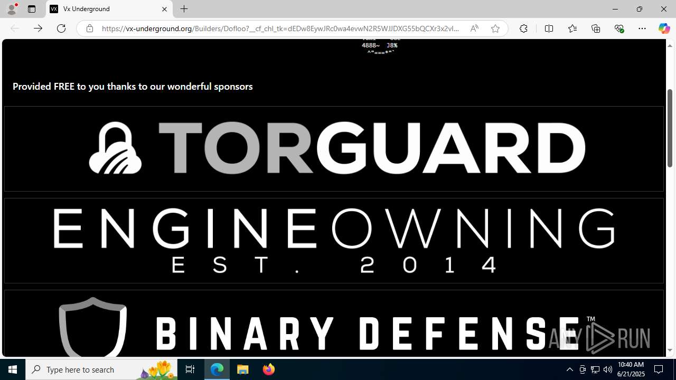Image resolution: width=676 pixels, height=380 pixels.
Task: Click the page scrollbar thumb
Action: (670, 128)
